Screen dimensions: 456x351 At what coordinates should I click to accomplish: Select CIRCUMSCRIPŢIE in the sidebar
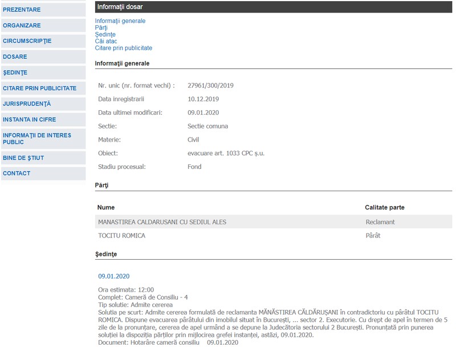(x=43, y=41)
